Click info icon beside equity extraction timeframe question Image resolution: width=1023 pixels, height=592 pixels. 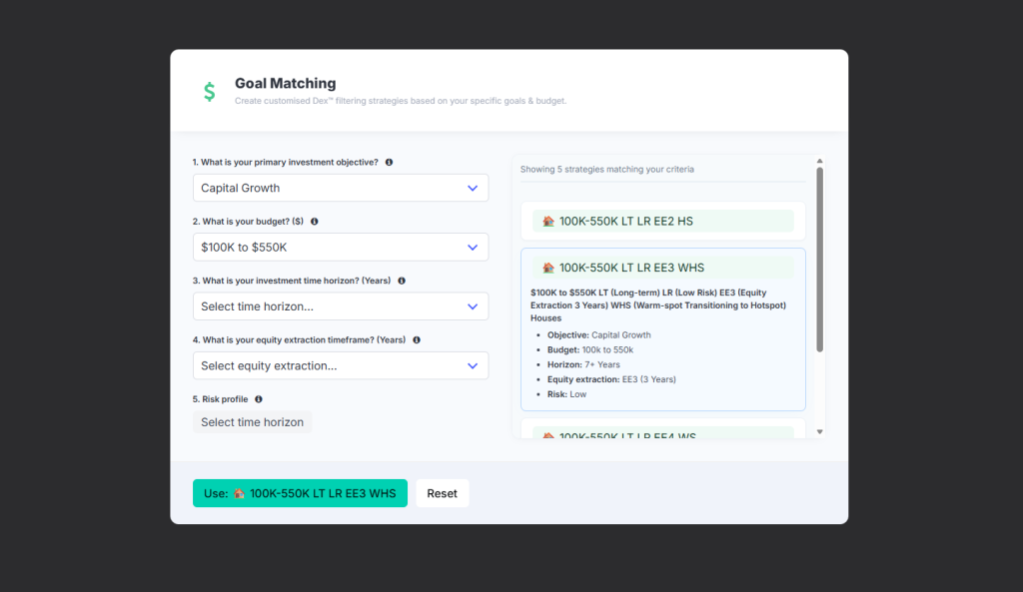pos(417,340)
